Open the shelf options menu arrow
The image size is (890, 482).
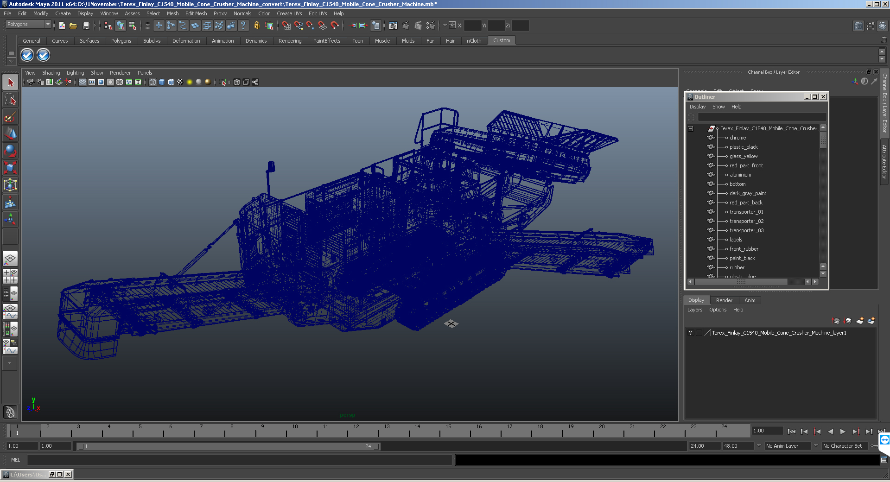[12, 61]
